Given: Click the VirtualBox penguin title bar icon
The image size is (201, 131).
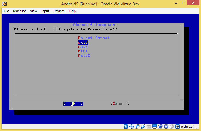Looking at the screenshot, I should point(4,4).
